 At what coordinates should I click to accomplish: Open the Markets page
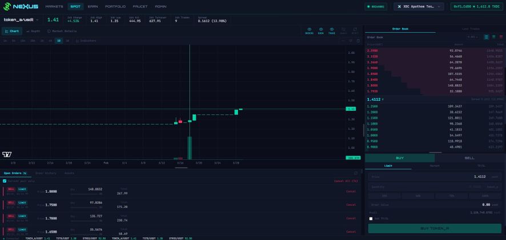coord(54,6)
